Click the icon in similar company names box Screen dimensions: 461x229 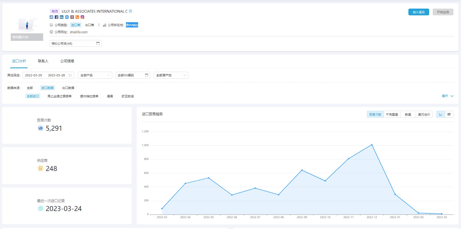coord(98,44)
